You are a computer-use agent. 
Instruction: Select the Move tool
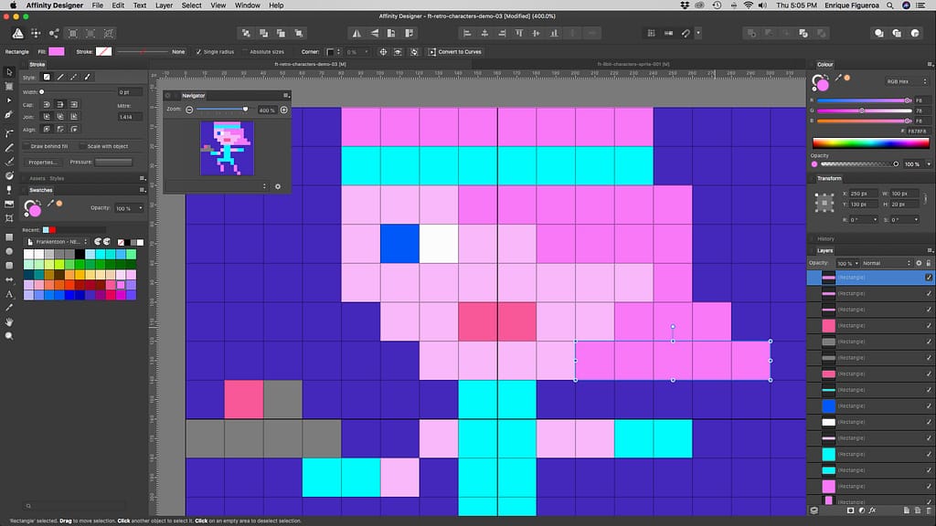pos(9,73)
